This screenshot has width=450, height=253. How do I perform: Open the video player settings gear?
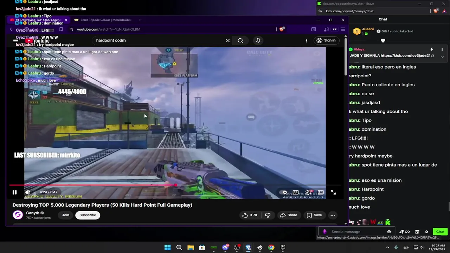pos(308,192)
